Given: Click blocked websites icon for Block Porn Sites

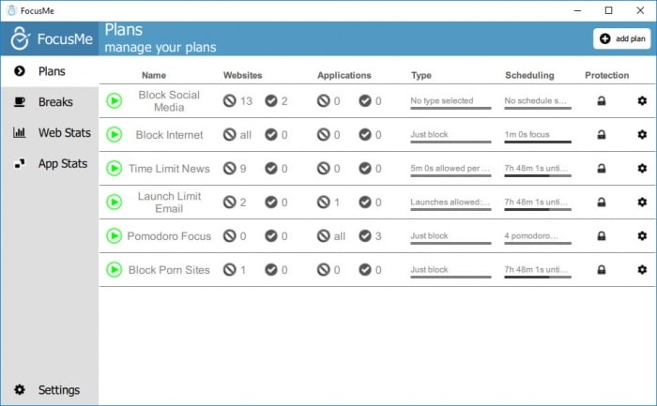Looking at the screenshot, I should [230, 269].
